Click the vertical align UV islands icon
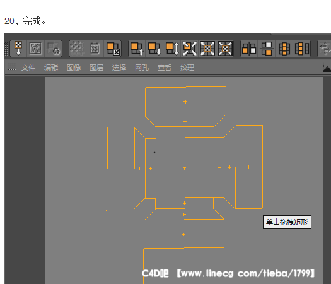Screen dimensions: 331x284 point(267,49)
